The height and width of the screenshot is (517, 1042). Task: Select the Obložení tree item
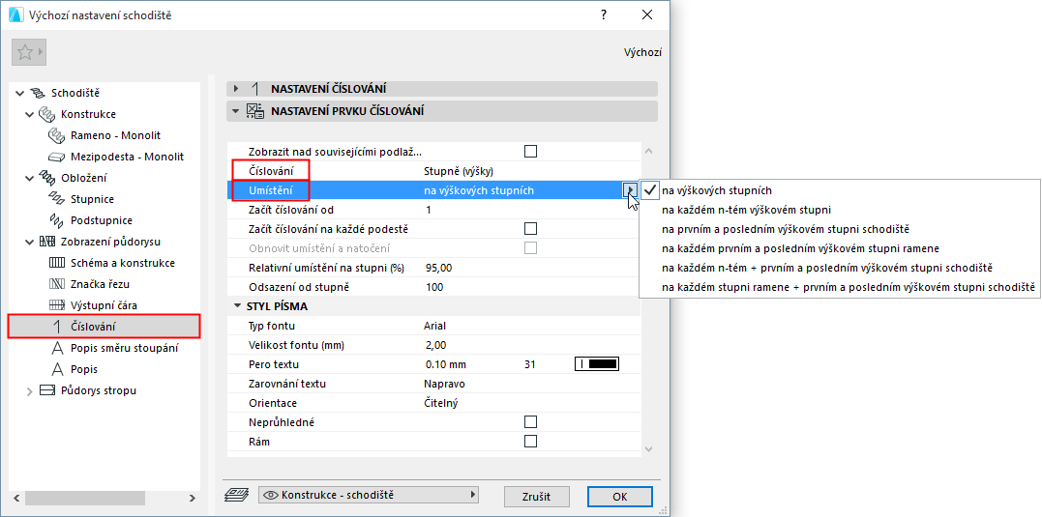pyautogui.click(x=84, y=178)
